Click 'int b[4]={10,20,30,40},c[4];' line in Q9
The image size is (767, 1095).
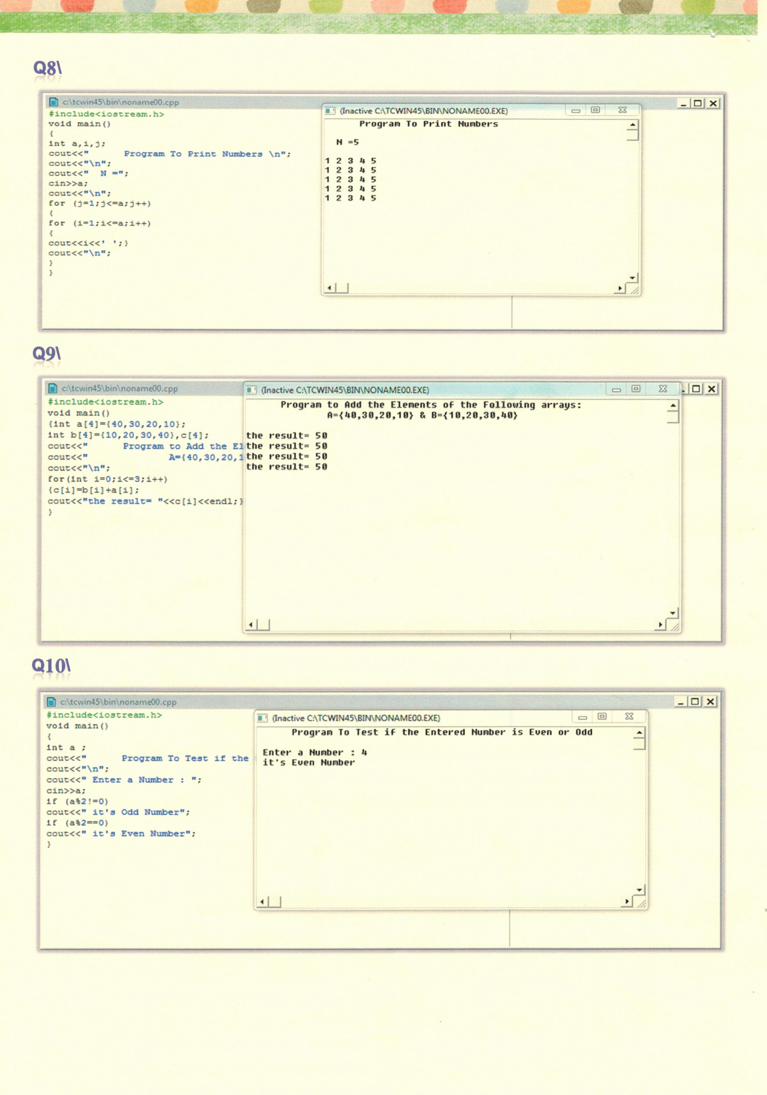128,435
